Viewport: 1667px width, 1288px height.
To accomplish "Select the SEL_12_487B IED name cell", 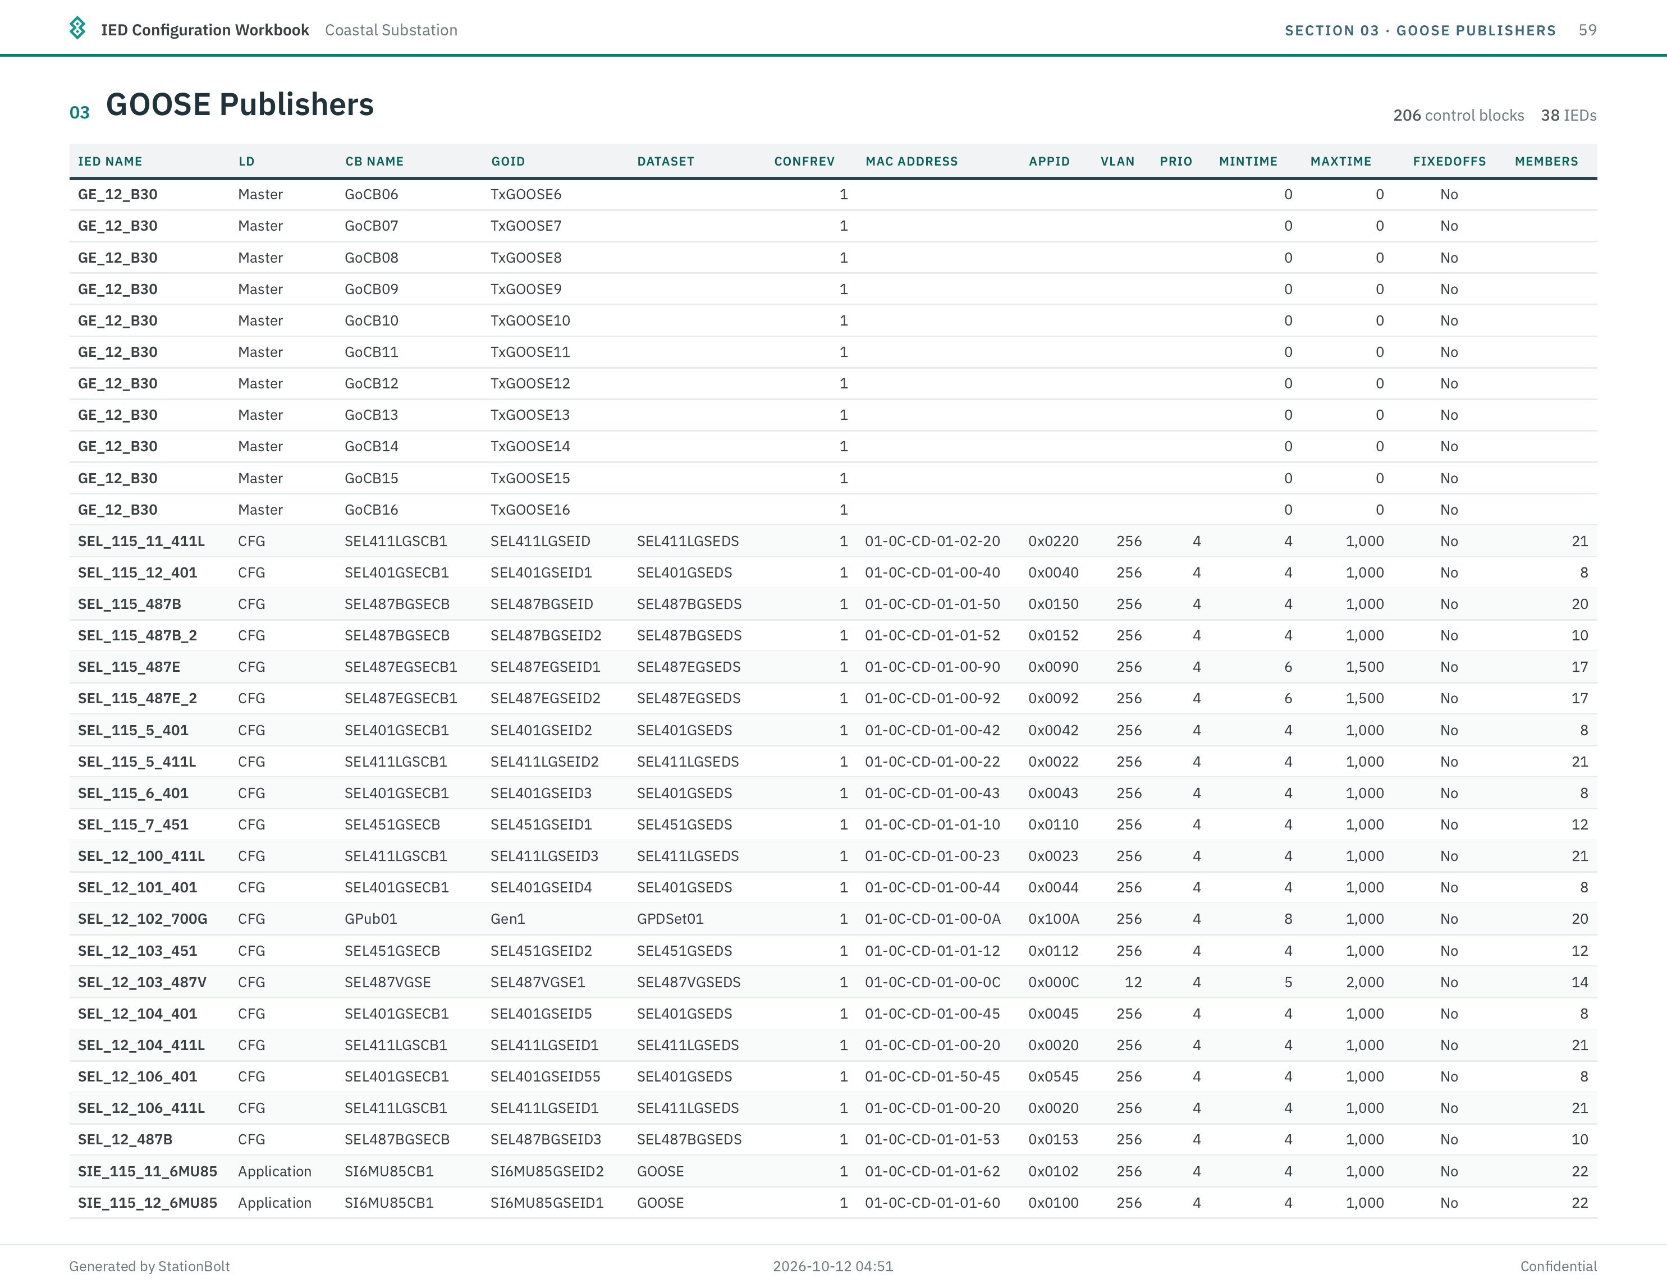I will coord(125,1139).
